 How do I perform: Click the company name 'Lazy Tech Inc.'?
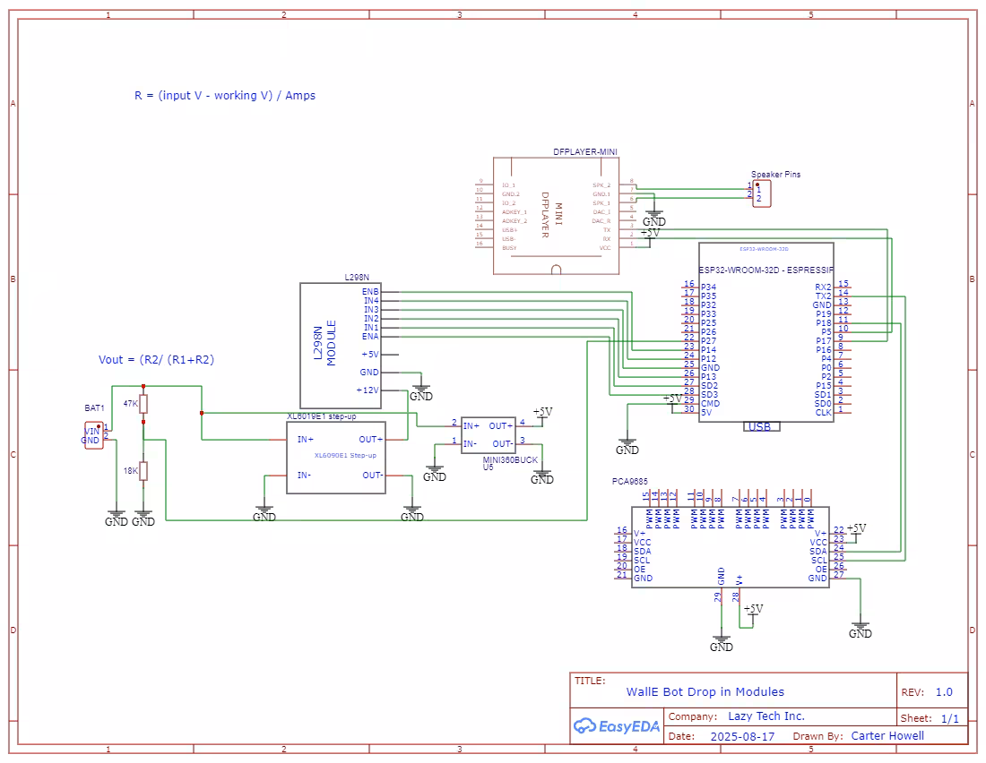(765, 716)
